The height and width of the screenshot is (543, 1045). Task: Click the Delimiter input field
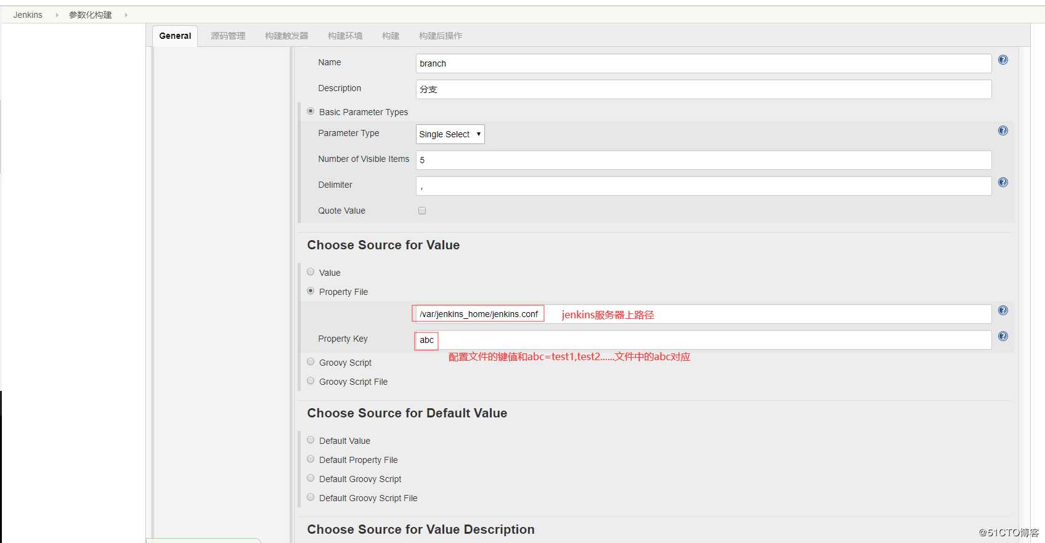704,186
